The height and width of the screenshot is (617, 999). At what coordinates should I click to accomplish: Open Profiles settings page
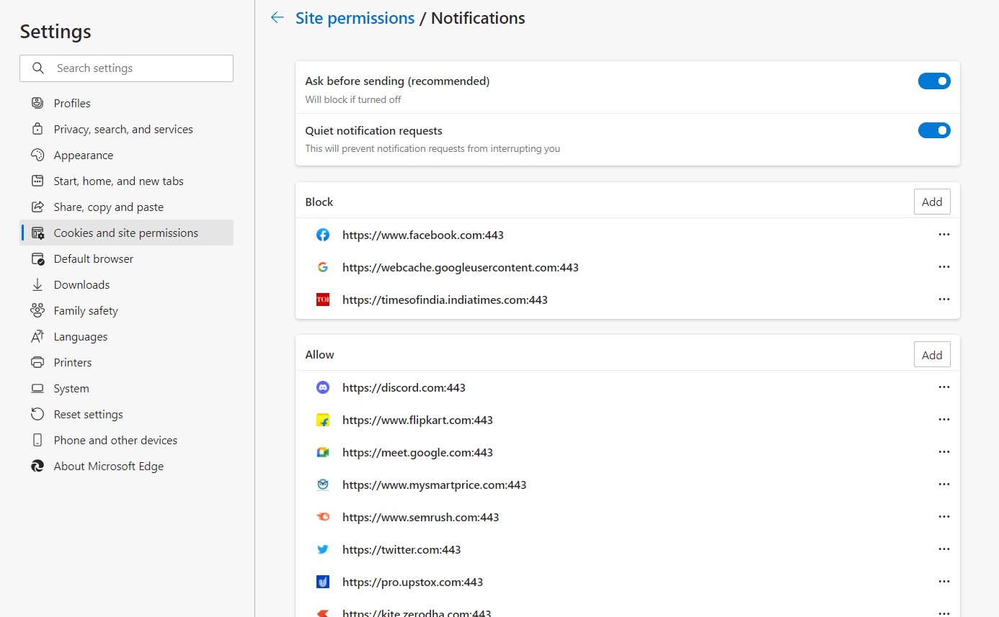(126, 103)
